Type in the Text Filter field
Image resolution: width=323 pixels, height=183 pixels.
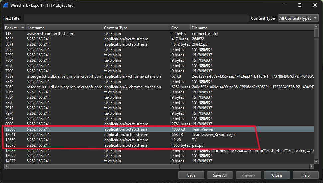pos(136,18)
